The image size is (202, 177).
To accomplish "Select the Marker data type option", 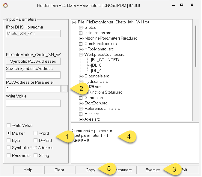I will pos(8,133).
